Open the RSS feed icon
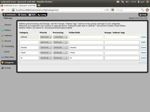 coord(30,15)
